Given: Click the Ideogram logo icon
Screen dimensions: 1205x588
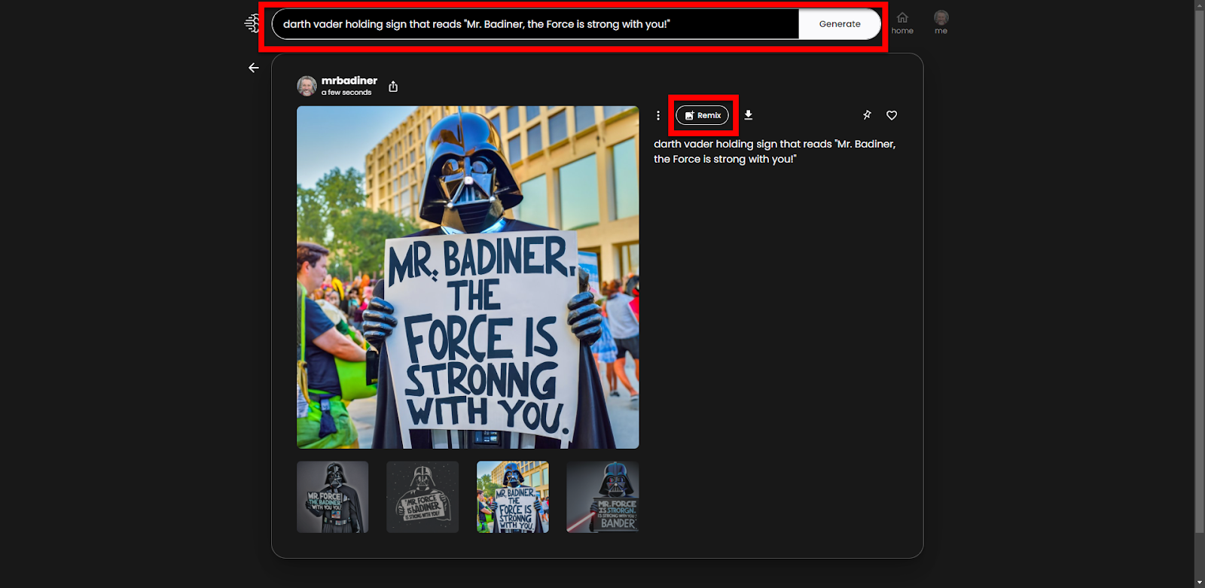Looking at the screenshot, I should [252, 23].
